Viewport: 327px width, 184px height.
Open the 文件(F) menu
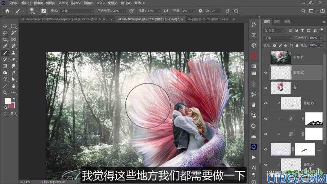coord(14,3)
